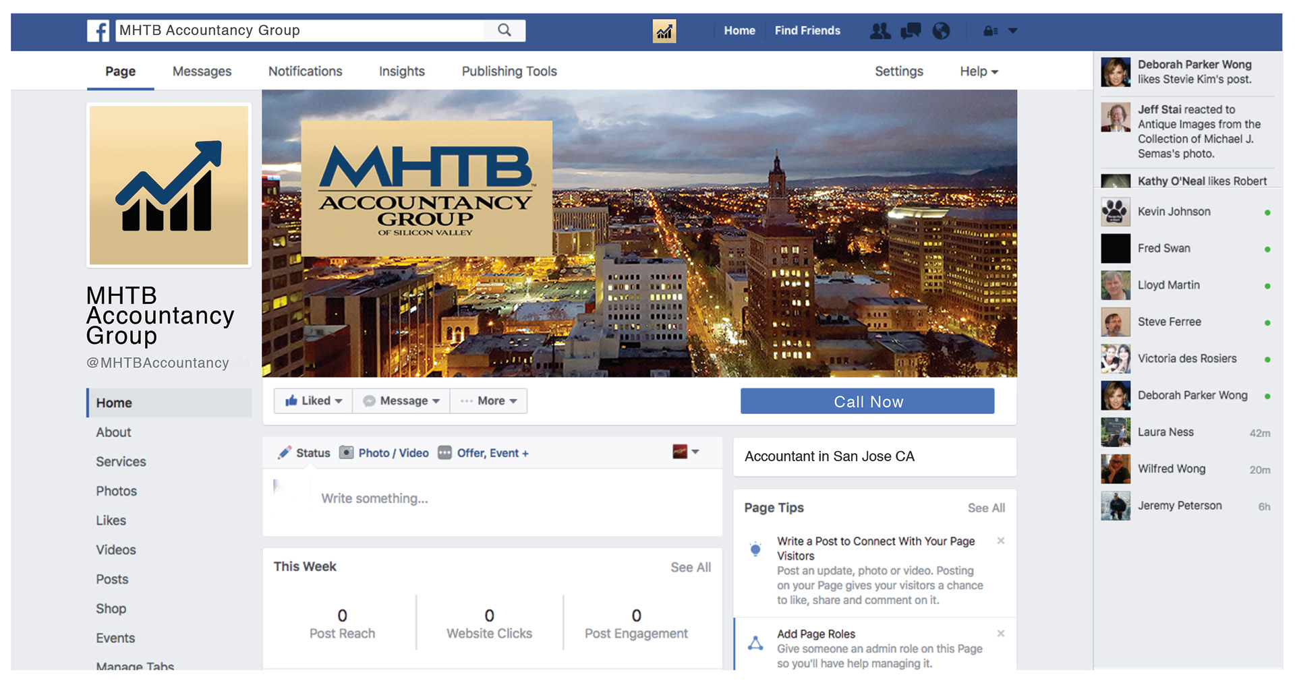Screen dimensions: 1295x683
Task: Open the Message dropdown
Action: [401, 400]
